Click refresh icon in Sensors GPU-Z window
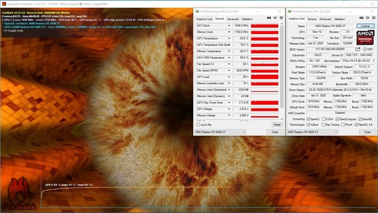This screenshot has height=213, width=378. point(275,18)
